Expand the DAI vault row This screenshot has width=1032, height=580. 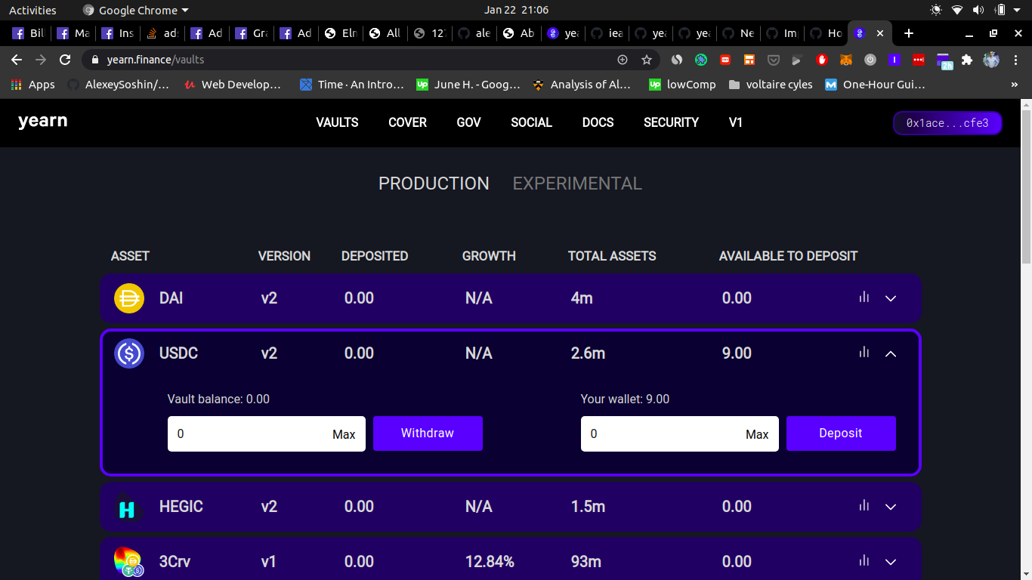tap(891, 298)
